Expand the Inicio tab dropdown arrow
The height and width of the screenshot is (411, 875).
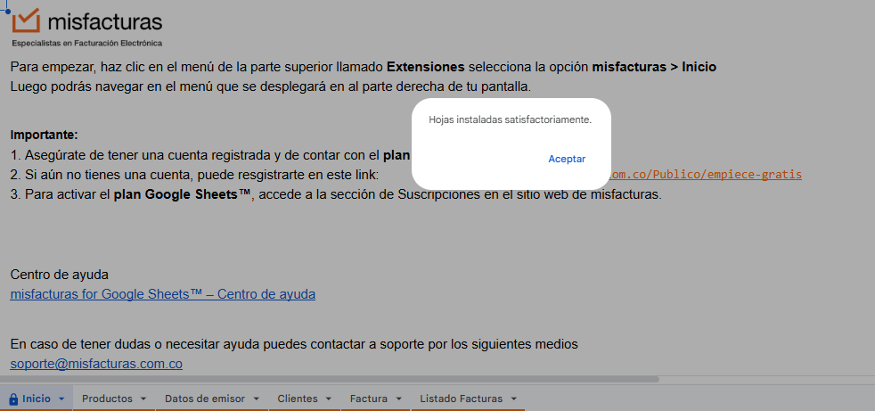point(61,399)
